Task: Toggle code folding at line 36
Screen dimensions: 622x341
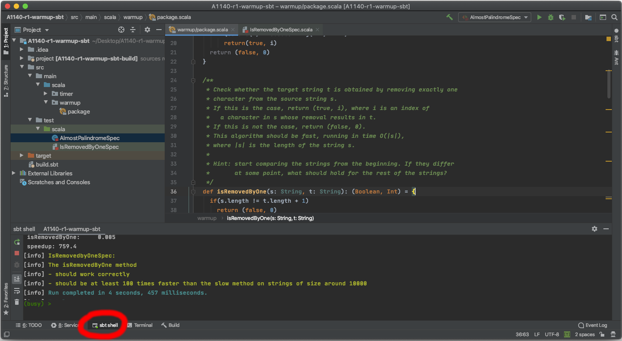Action: point(193,192)
